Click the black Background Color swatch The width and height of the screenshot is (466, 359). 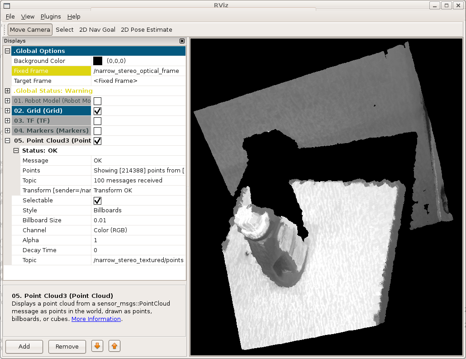point(98,61)
